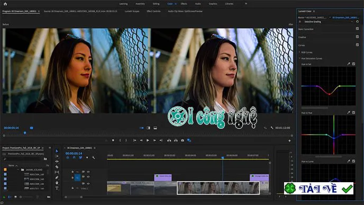The width and height of the screenshot is (364, 205).
Task: Select the vertical split comparison layout icon
Action: [x=148, y=128]
